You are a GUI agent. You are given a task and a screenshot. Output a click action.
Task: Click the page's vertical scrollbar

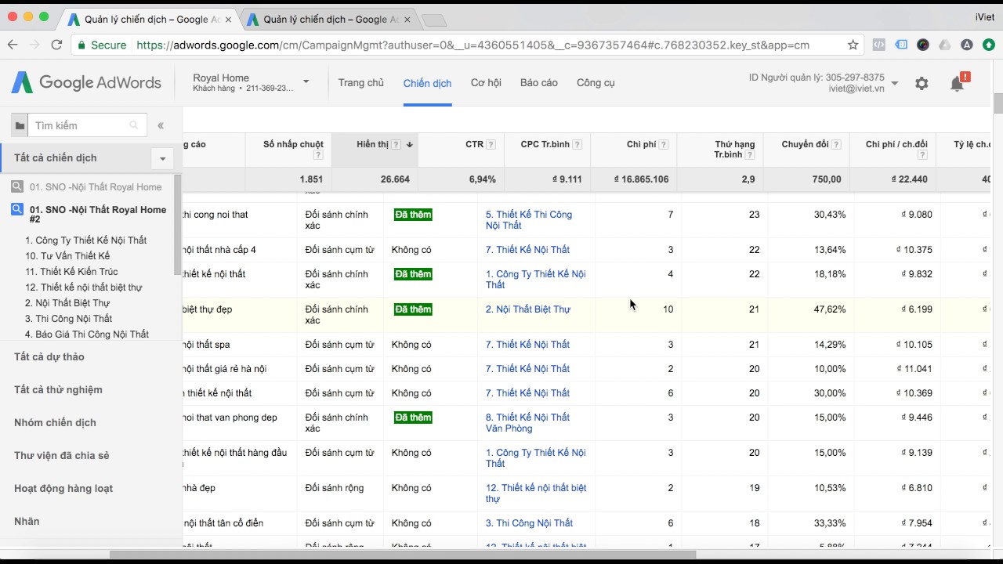pos(998,103)
